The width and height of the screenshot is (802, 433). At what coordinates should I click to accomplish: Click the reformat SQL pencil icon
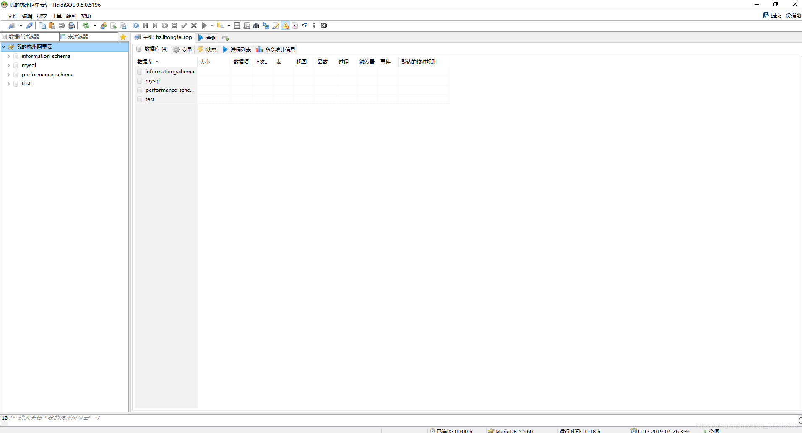pyautogui.click(x=276, y=26)
